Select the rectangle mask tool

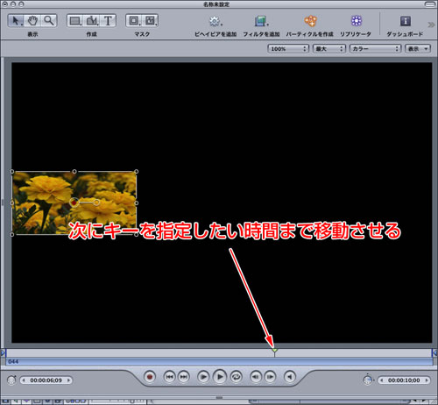(134, 21)
